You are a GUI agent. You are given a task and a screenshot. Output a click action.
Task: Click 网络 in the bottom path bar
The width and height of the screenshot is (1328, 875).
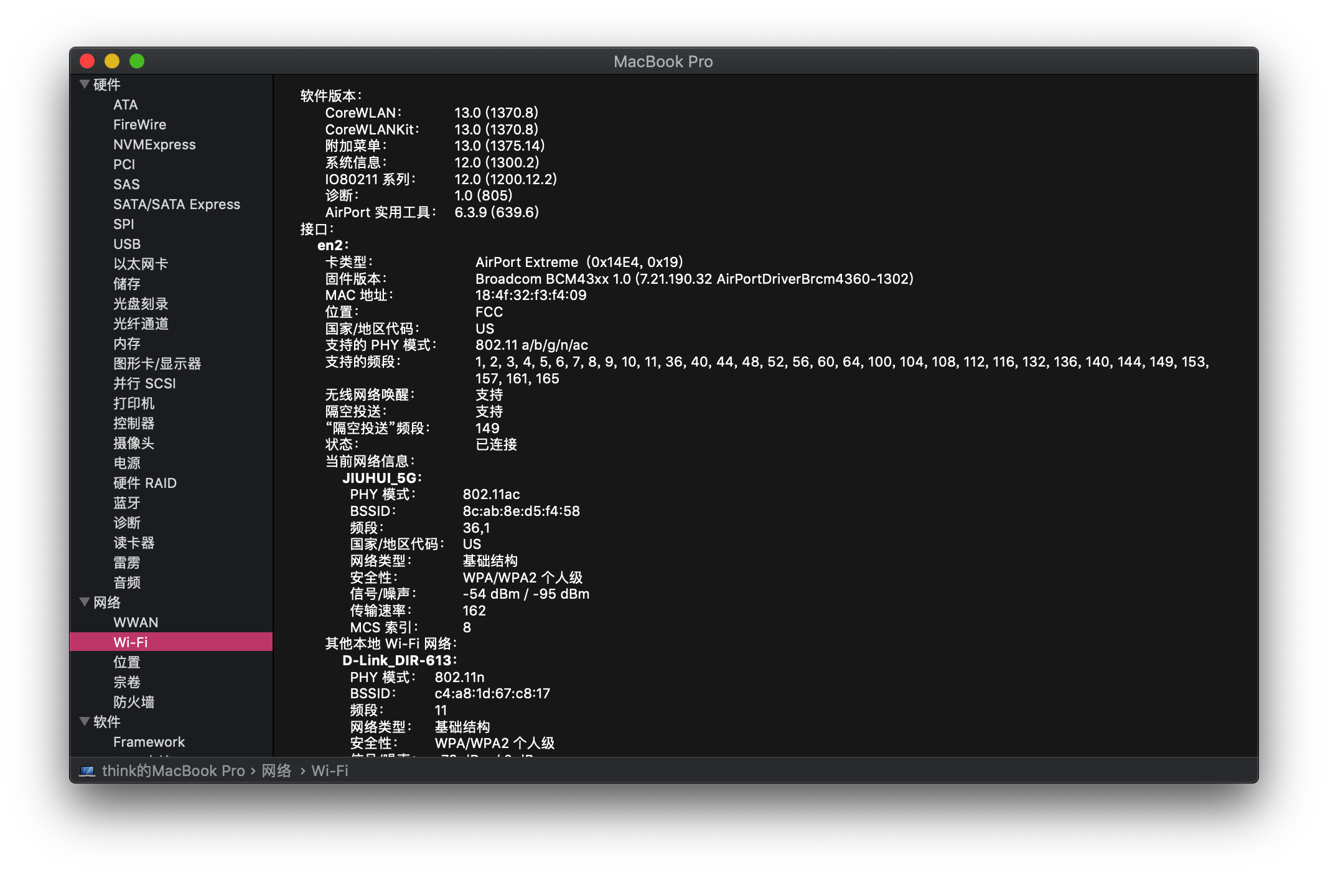276,771
